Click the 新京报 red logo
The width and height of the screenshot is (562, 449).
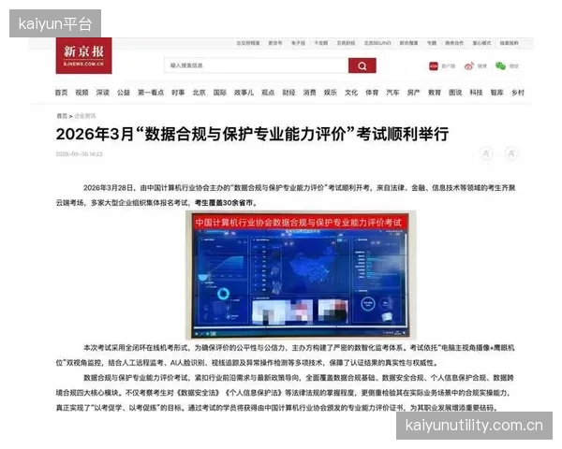(x=83, y=56)
